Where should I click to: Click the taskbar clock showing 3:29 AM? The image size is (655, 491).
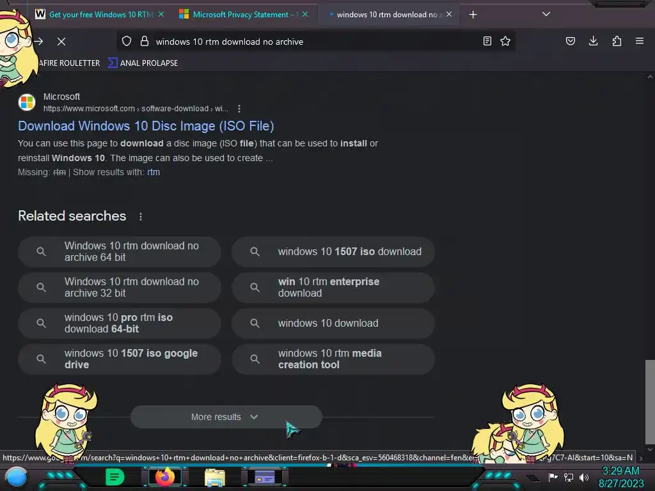tap(621, 477)
